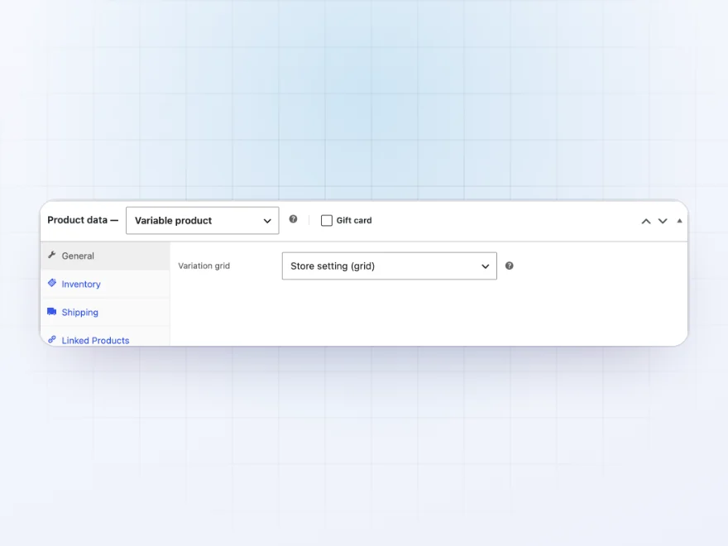Click the General wrench icon
Image resolution: width=728 pixels, height=546 pixels.
click(52, 255)
